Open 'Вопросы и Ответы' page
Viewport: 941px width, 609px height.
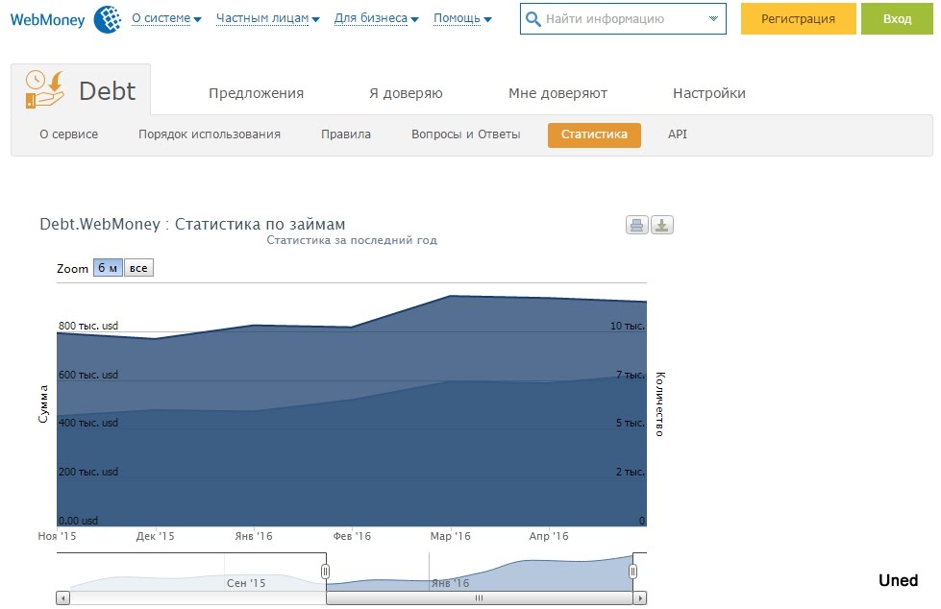[x=466, y=134]
